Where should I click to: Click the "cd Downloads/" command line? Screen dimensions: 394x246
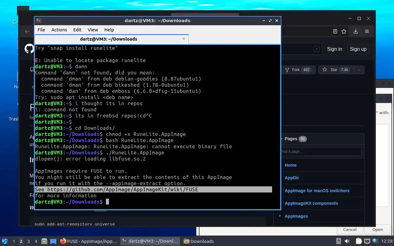[x=75, y=128]
